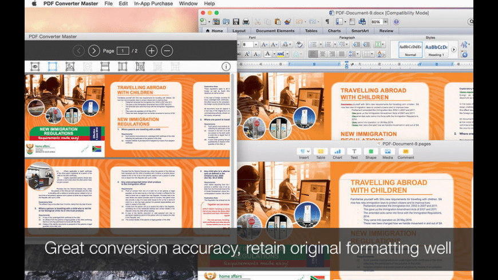
Task: Open font color dropdown arrow
Action: coord(274,54)
